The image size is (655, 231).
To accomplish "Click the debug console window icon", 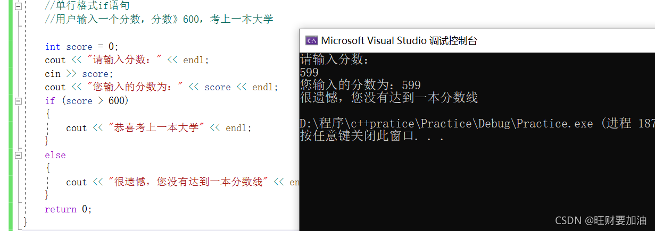I will pyautogui.click(x=311, y=41).
